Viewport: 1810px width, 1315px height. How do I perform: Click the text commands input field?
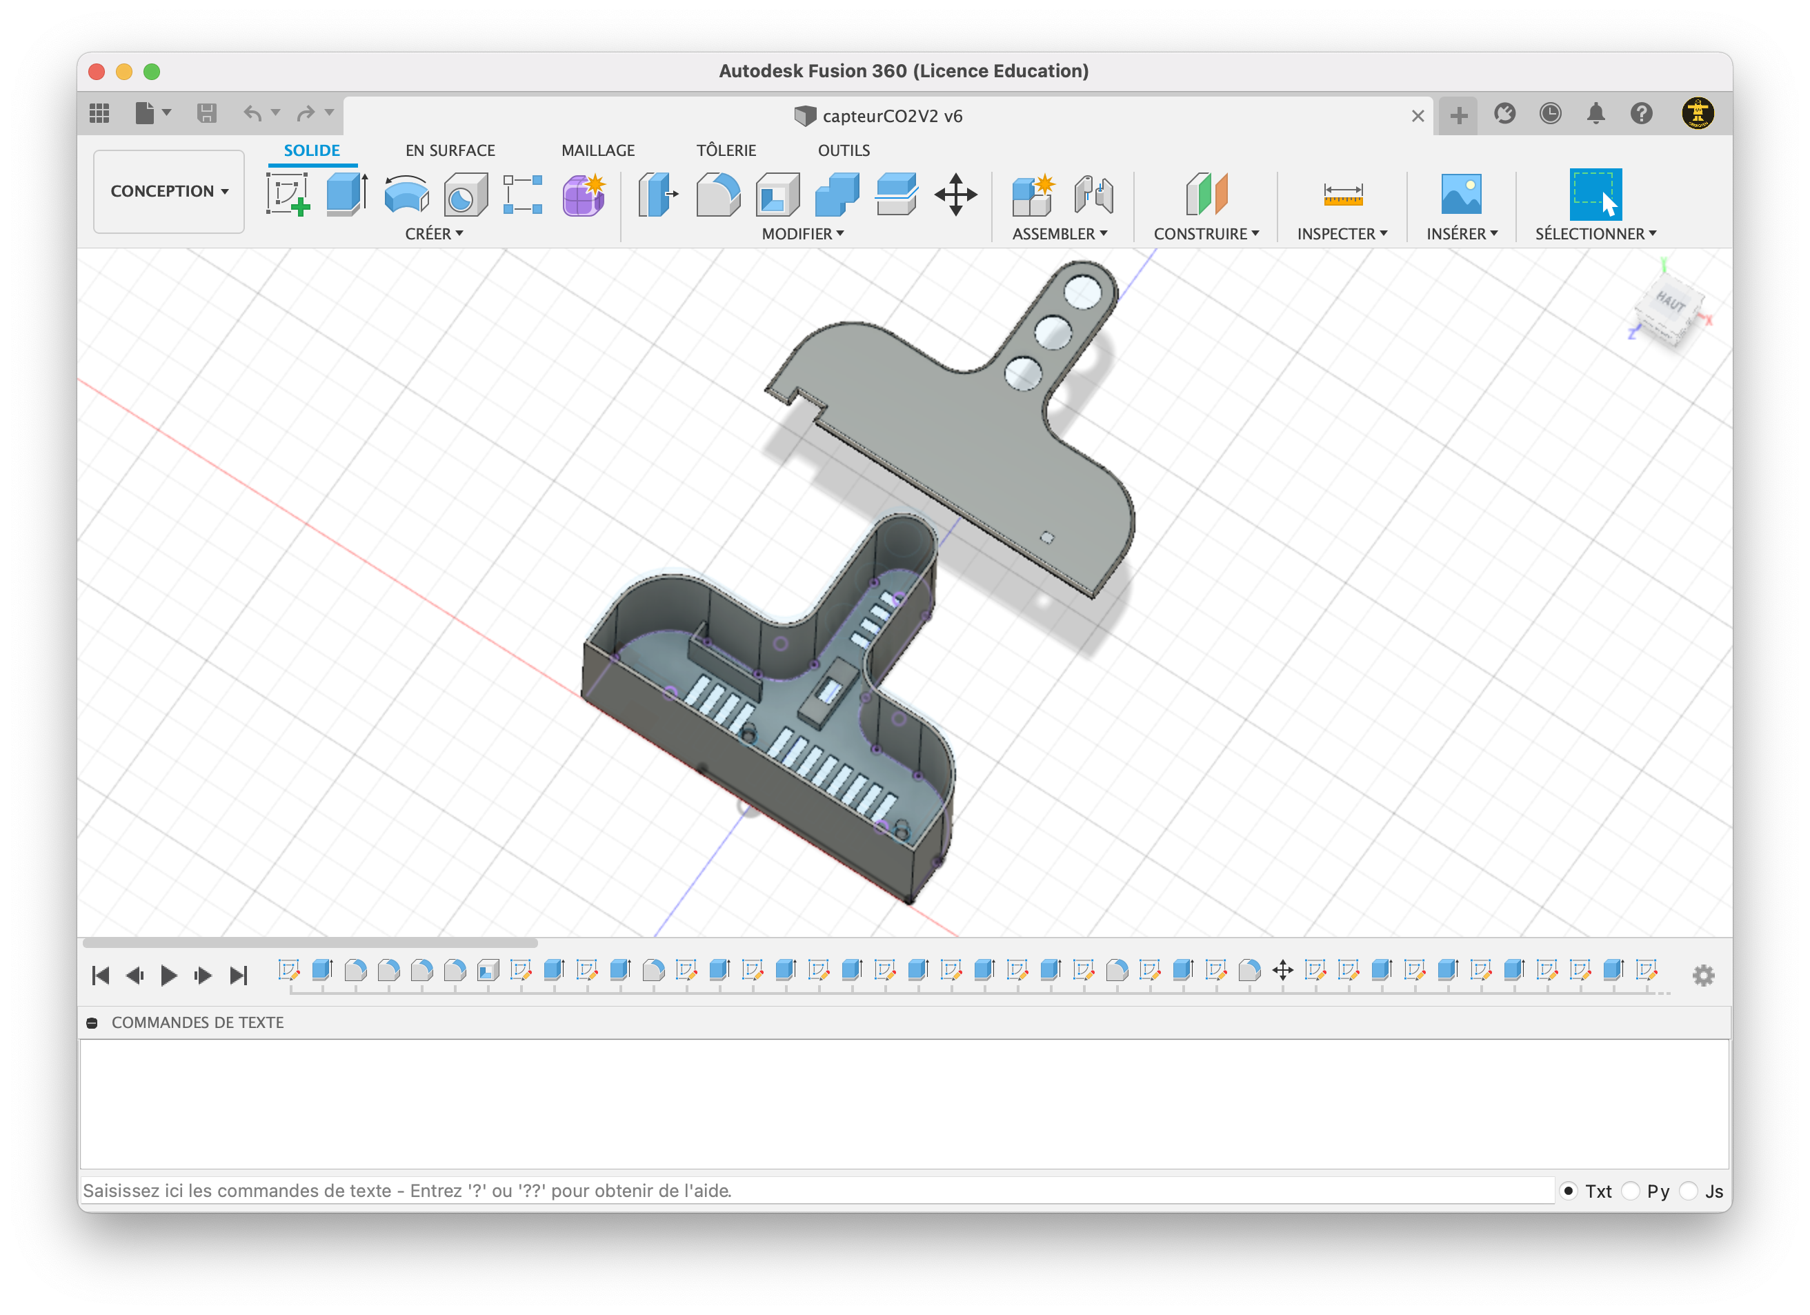pyautogui.click(x=814, y=1190)
